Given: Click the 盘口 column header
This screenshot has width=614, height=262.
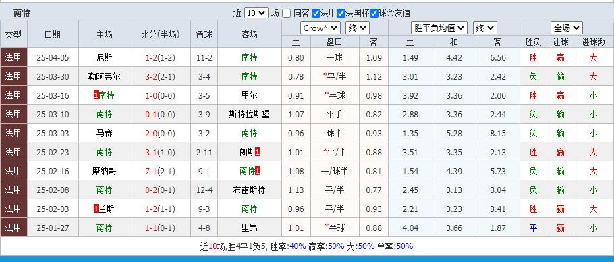Looking at the screenshot, I should pyautogui.click(x=335, y=43).
